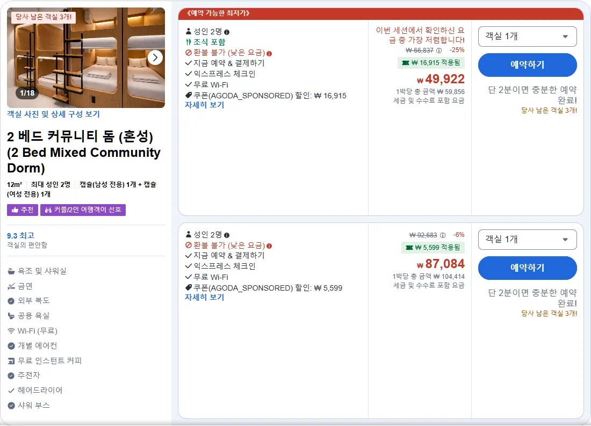Open 객실 1개 dropdown for ₩49,922 offer
Screen dimensions: 591x426
click(527, 37)
